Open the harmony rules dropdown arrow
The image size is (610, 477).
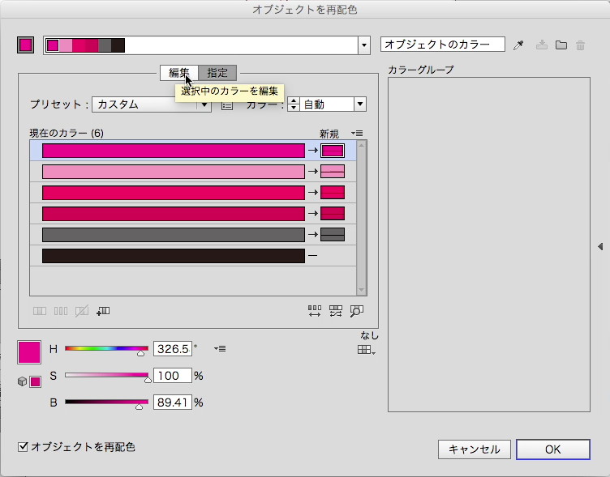click(363, 45)
